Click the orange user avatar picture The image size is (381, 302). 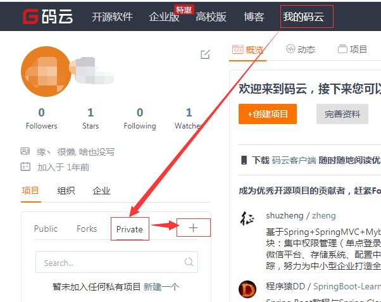[x=46, y=72]
